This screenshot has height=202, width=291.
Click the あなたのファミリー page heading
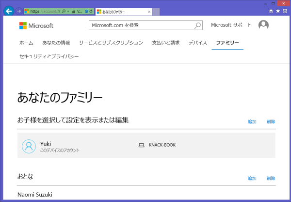(60, 98)
